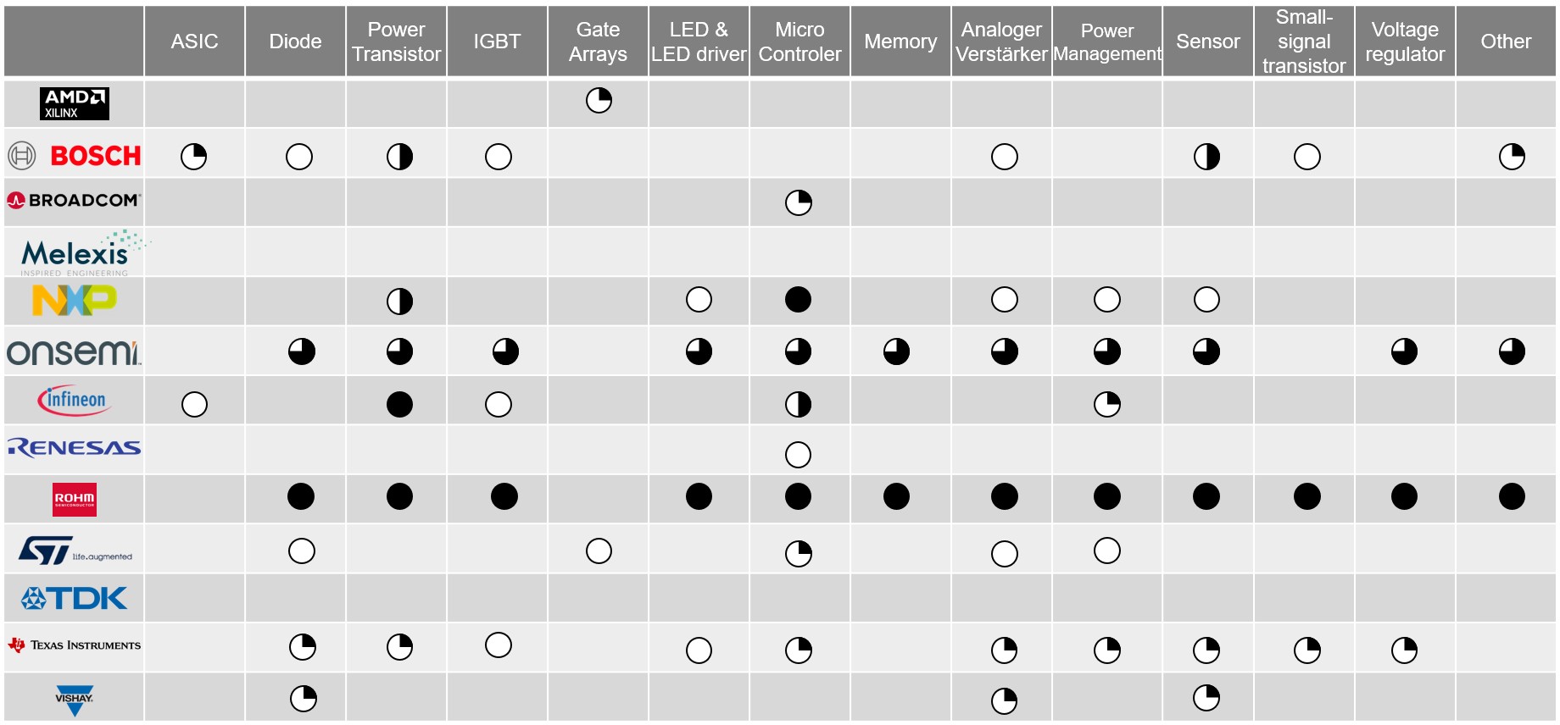Click the AMD Gate Arrays quarter circle
Screen dimensions: 1560x725
point(599,101)
